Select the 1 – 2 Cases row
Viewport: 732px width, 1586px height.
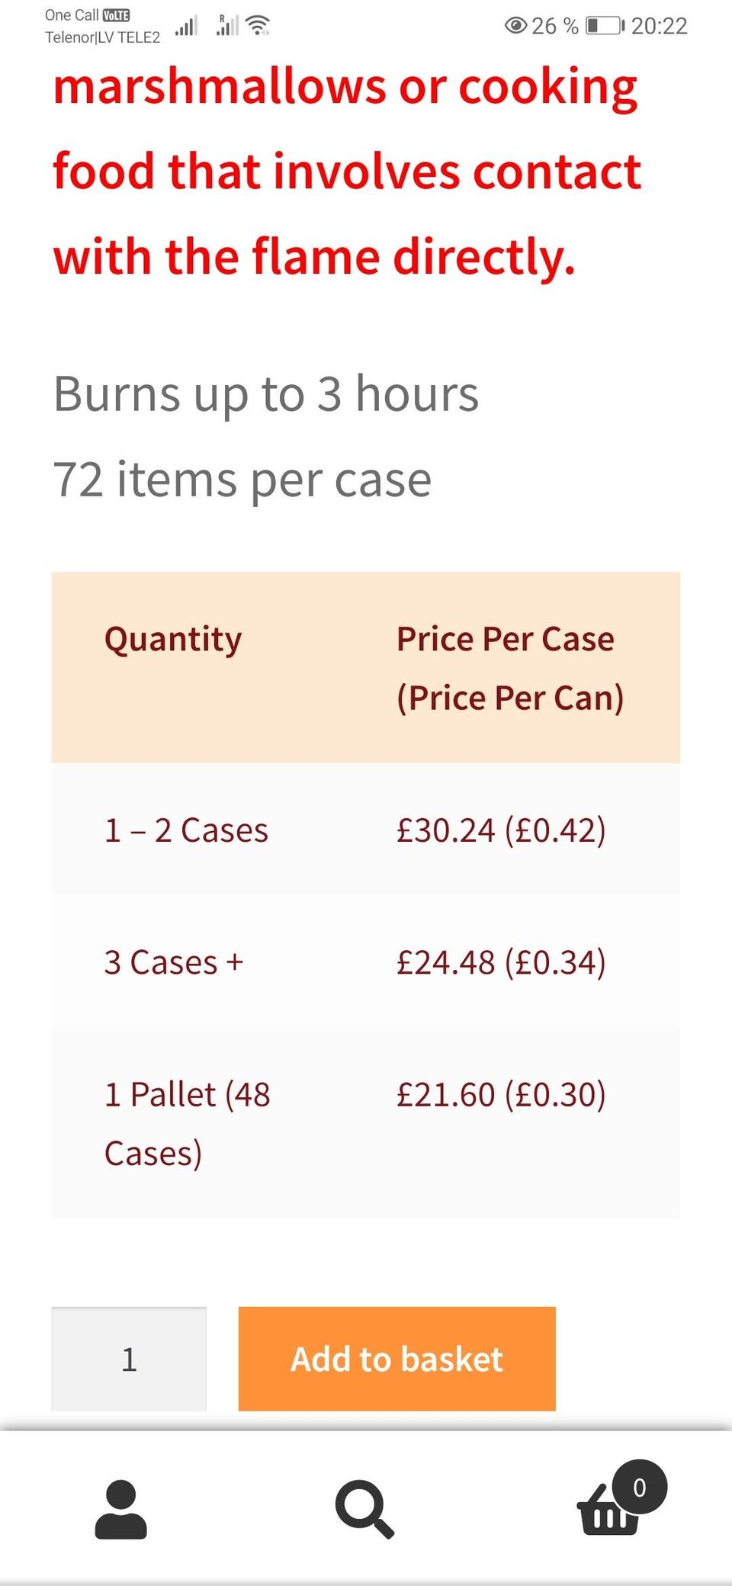186,830
